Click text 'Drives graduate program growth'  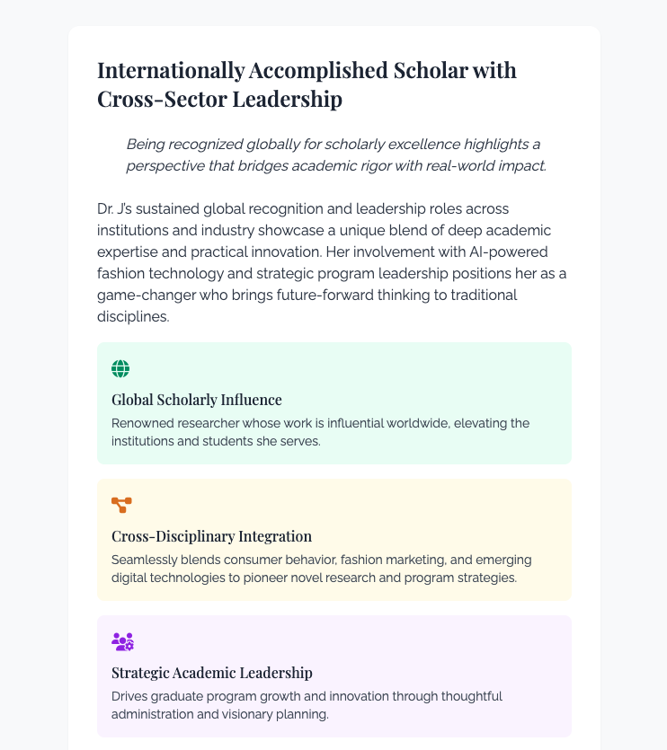pyautogui.click(x=204, y=696)
